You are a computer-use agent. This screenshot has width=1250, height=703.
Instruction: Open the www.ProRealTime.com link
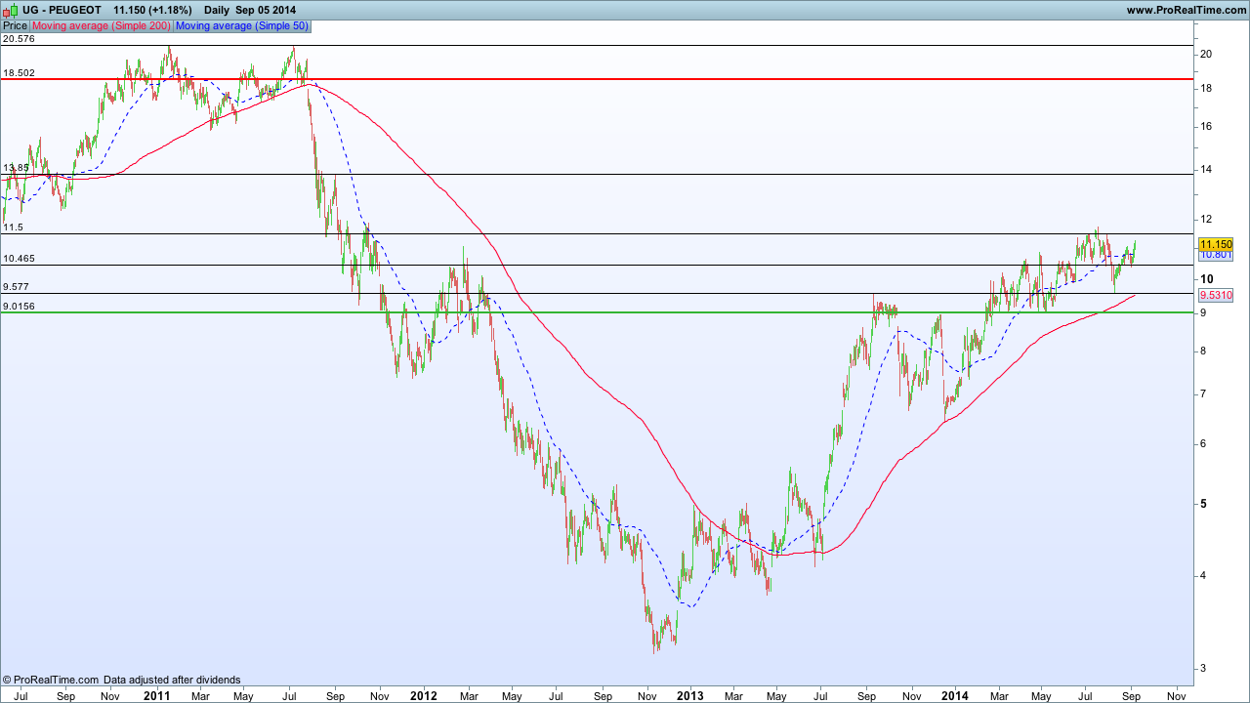1186,10
